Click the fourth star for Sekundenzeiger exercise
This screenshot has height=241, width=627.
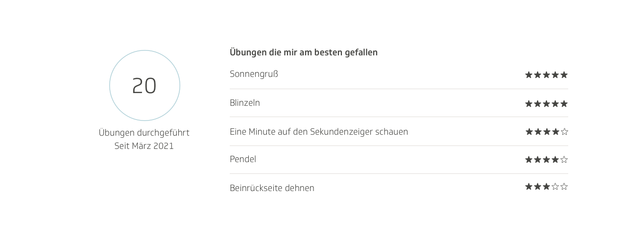555,132
